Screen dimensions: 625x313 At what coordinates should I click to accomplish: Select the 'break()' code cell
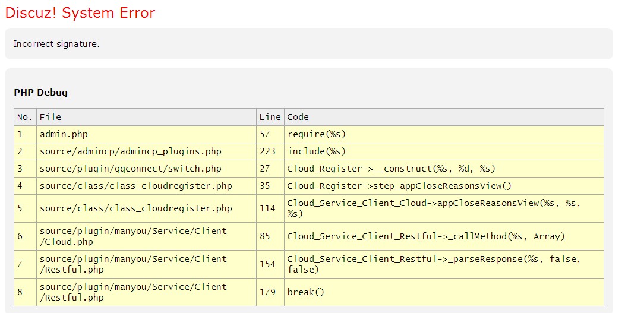click(444, 292)
